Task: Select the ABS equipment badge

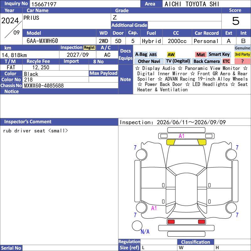Action: (x=153, y=55)
